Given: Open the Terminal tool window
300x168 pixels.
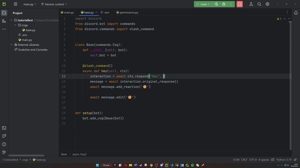Looking at the screenshot, I should point(4,128).
